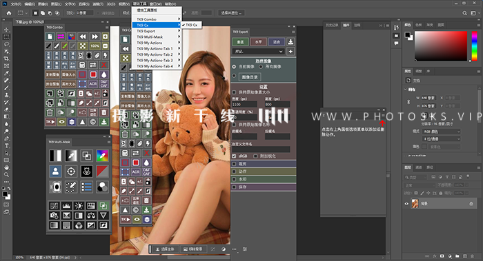Open the RGB color mode dropdown in Properties
The width and height of the screenshot is (483, 261).
[x=442, y=132]
